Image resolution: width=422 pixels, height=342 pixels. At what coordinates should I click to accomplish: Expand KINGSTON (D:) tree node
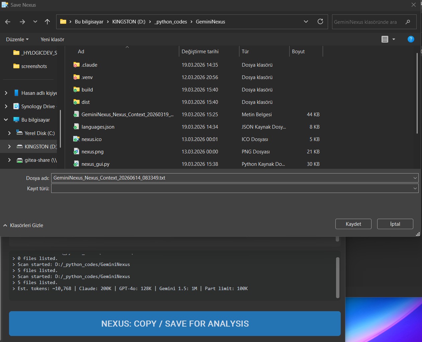pos(9,147)
